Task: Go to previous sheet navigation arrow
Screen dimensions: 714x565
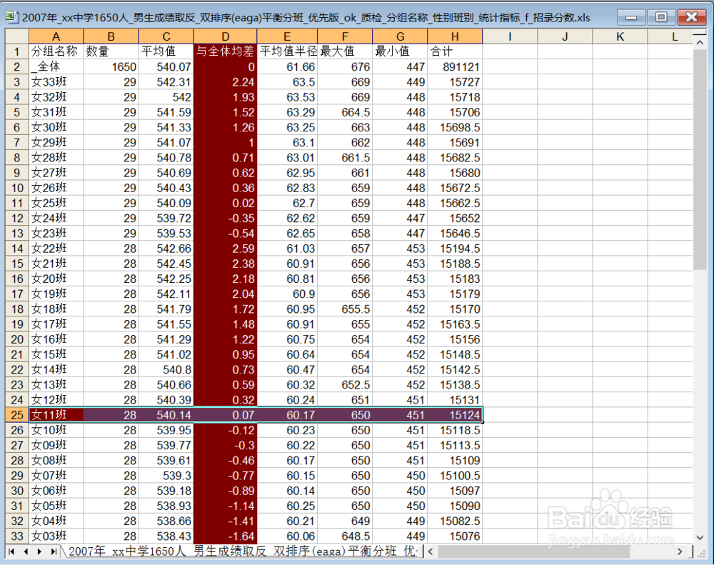Action: coord(26,552)
